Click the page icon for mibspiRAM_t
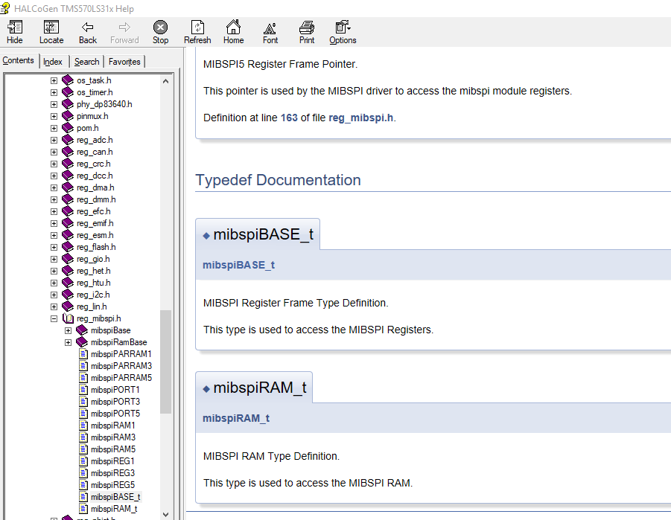671x520 pixels. pyautogui.click(x=84, y=509)
